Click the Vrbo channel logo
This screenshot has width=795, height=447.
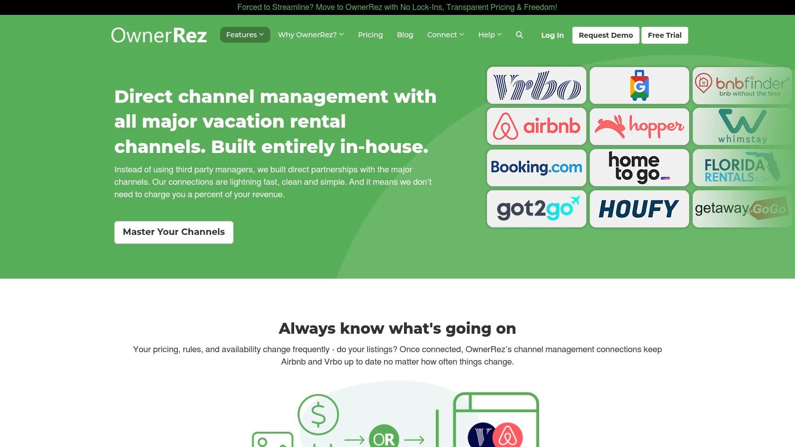click(x=537, y=85)
